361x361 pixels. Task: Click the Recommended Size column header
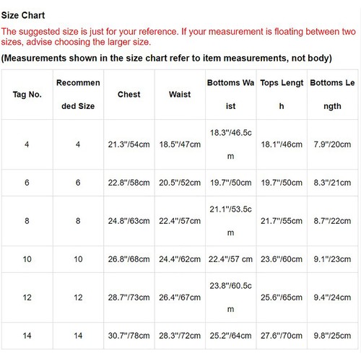[78, 95]
